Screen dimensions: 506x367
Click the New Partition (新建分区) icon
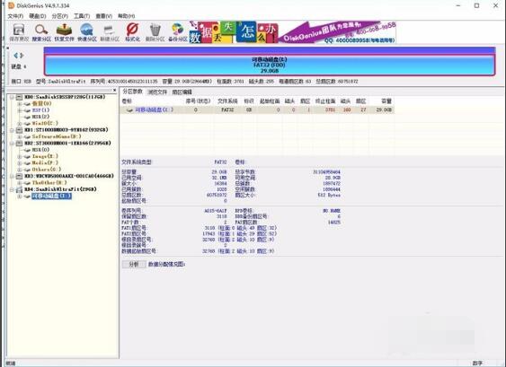(110, 32)
